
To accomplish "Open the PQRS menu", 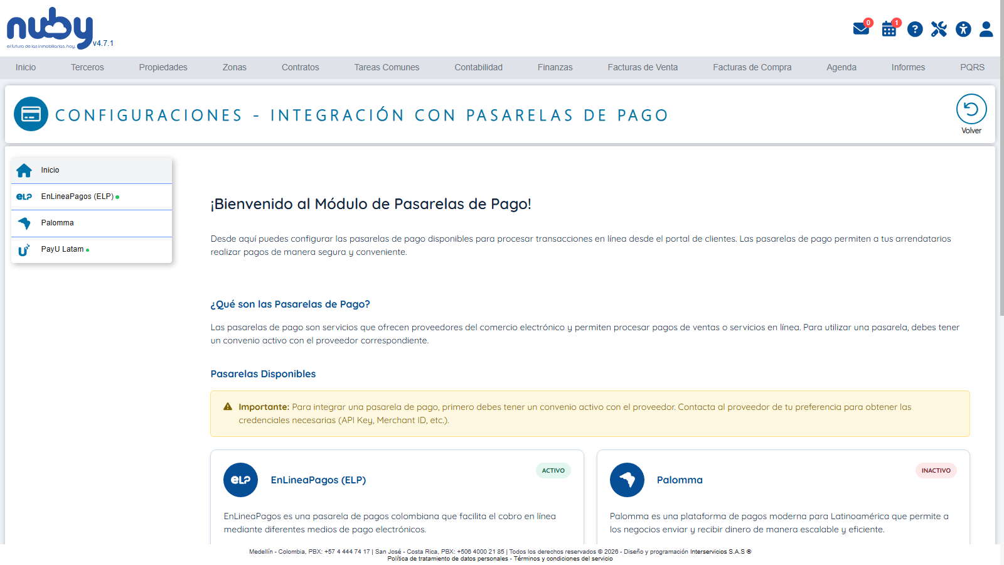I will click(x=972, y=67).
